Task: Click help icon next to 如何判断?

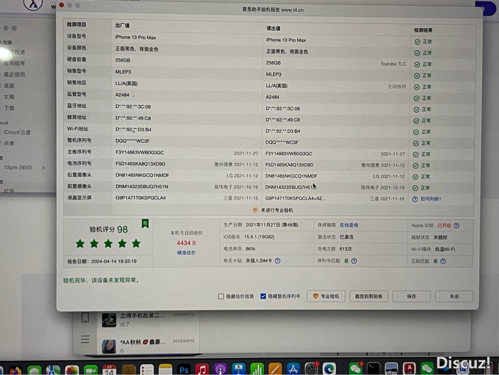Action: 415,199
